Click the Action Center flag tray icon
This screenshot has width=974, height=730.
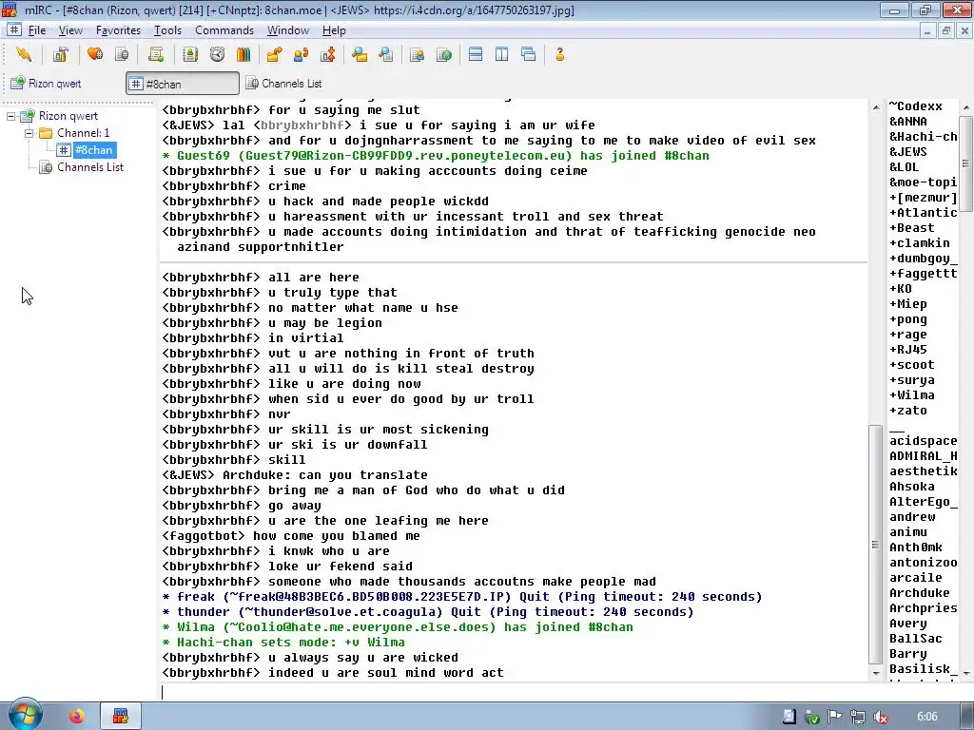point(834,717)
